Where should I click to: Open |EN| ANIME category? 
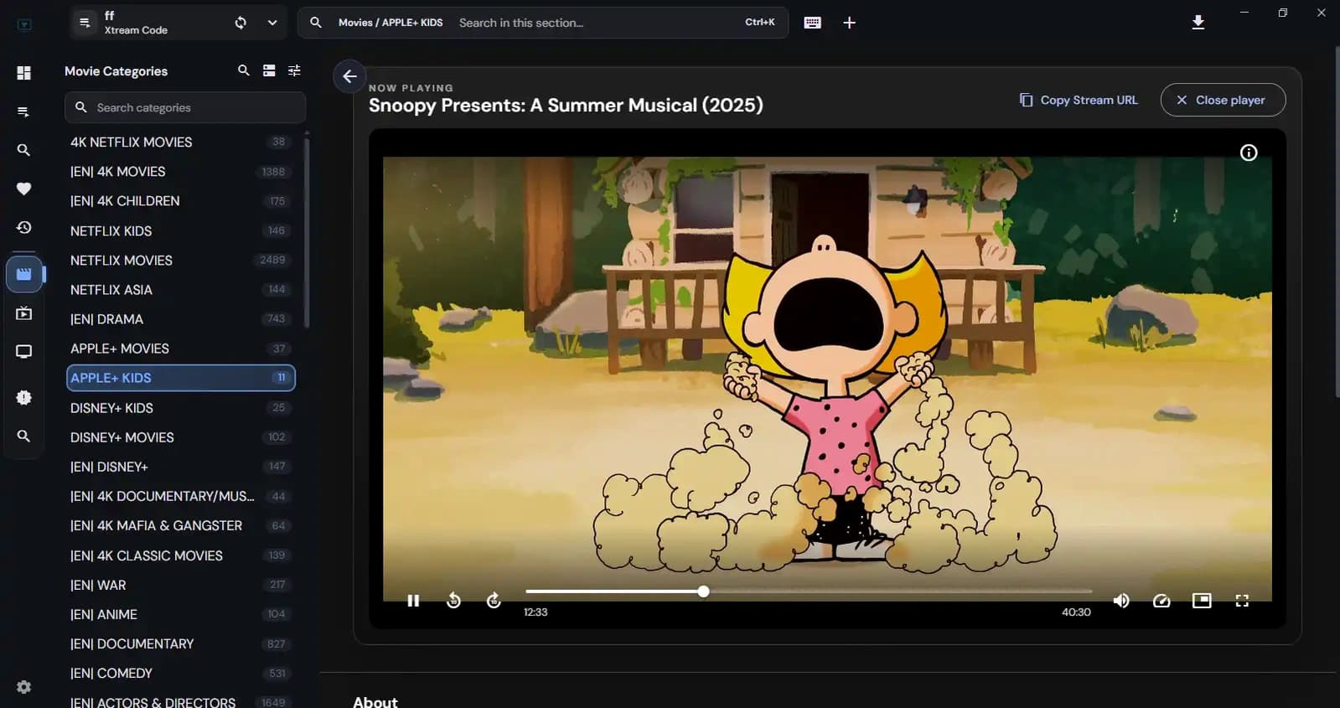(181, 614)
